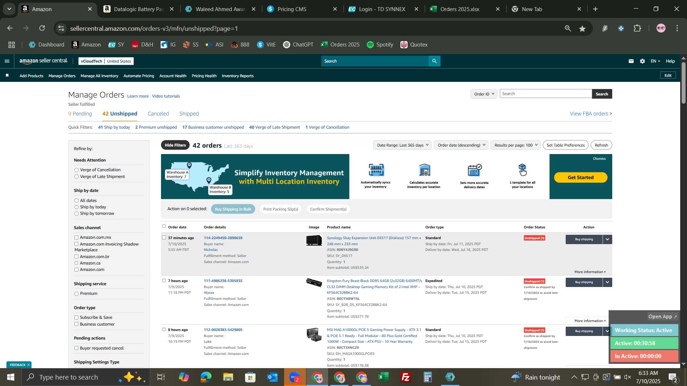This screenshot has height=386, width=687.
Task: Select the Ship by tomorrow radio button
Action: pyautogui.click(x=76, y=214)
